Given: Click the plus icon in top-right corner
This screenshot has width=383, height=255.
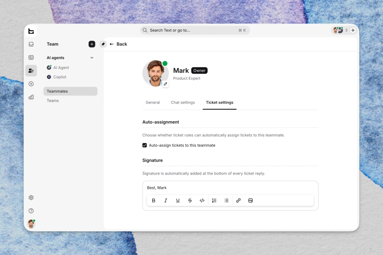Looking at the screenshot, I should (x=353, y=30).
